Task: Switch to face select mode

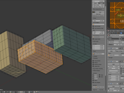Action: point(22,92)
